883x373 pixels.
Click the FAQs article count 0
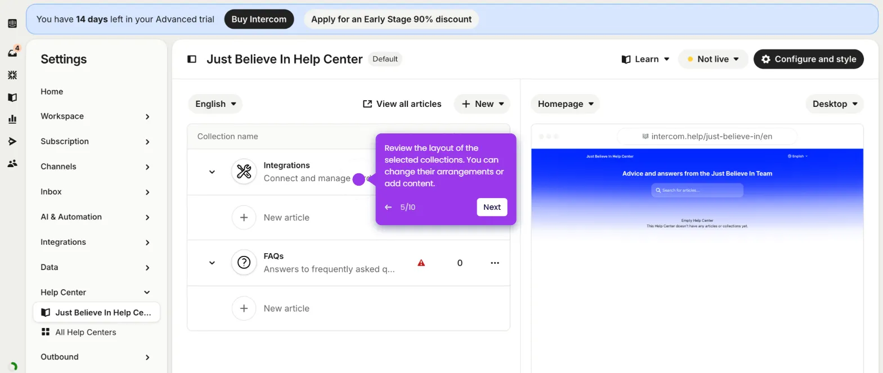click(x=460, y=263)
